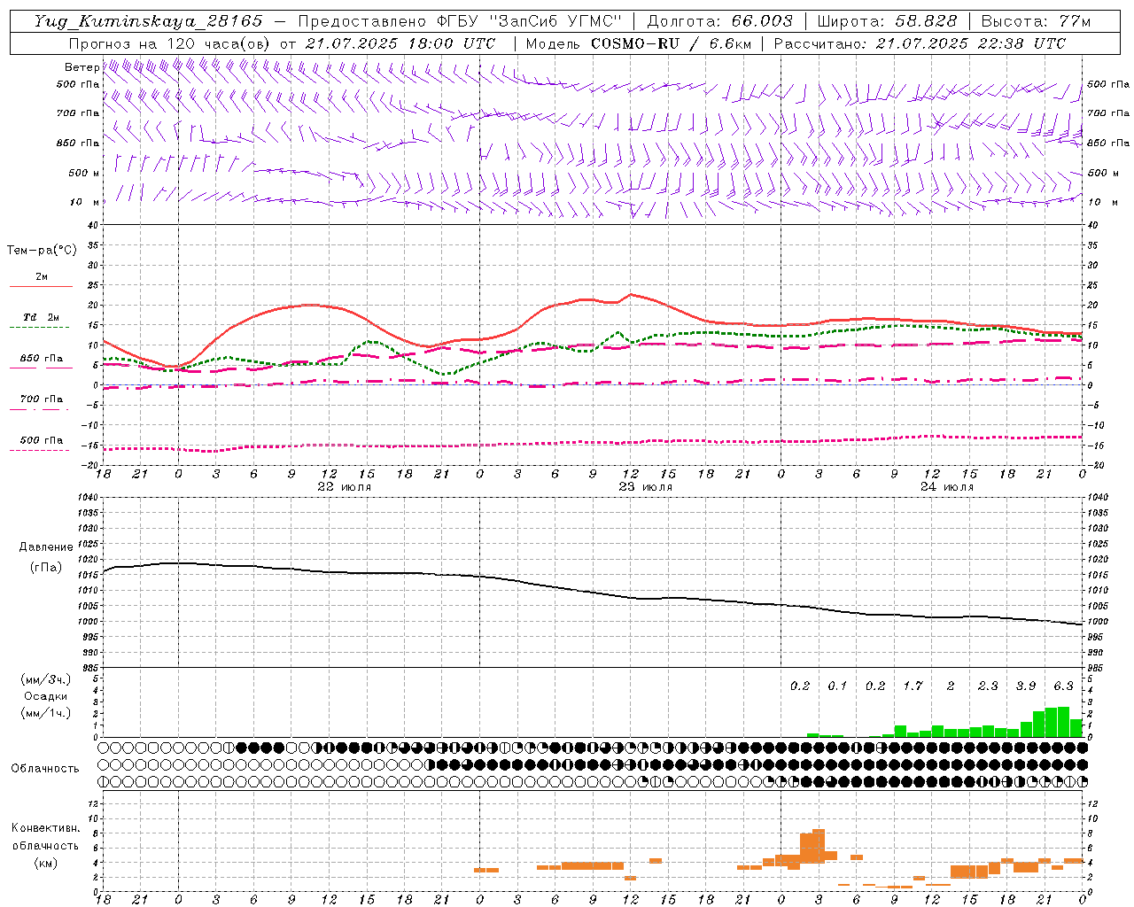Viewport: 1134px width, 907px height.
Task: Click the (гПа) unit under Давление
Action: click(46, 568)
